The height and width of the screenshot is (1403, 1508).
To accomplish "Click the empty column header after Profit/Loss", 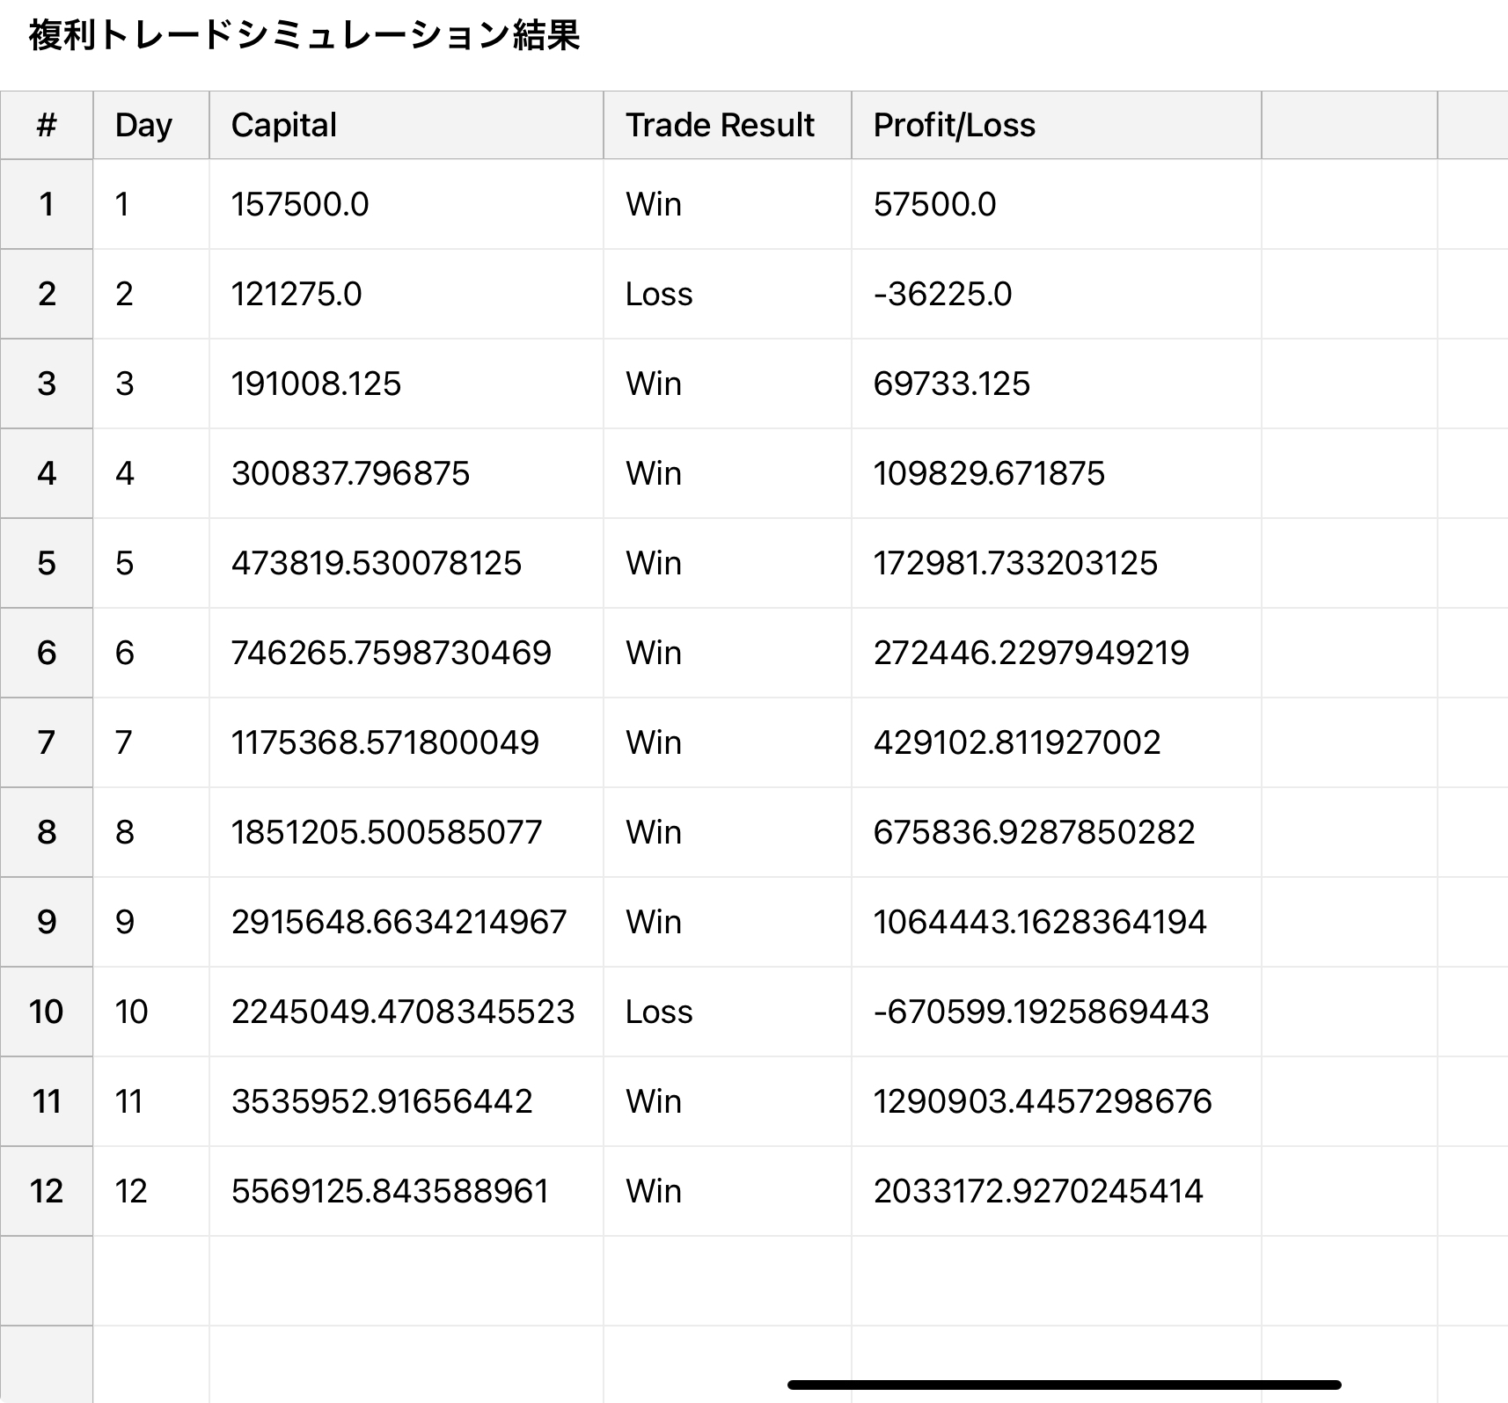I will [1349, 125].
